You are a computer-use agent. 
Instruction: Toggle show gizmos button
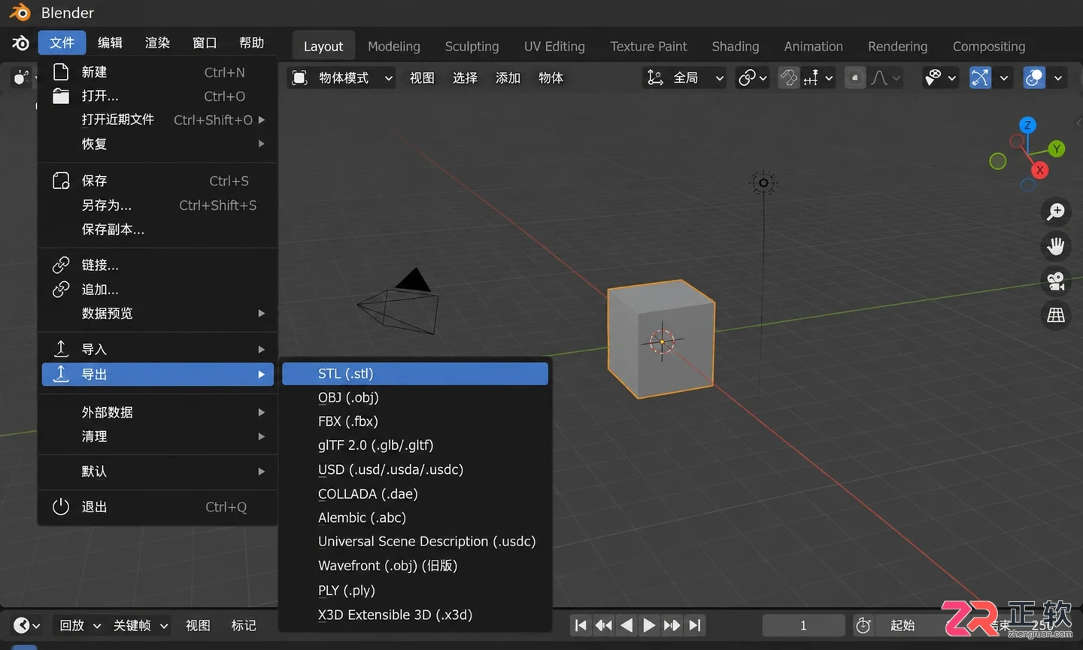pyautogui.click(x=980, y=77)
